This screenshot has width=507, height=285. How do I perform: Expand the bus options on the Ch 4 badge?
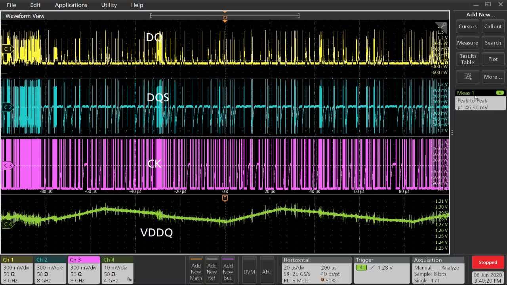tap(129, 279)
